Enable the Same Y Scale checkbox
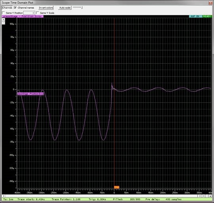Image resolution: width=214 pixels, height=203 pixels. pyautogui.click(x=38, y=13)
